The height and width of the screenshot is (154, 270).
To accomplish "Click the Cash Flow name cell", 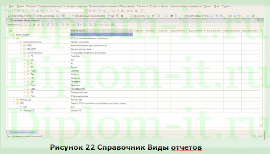I will 102,56.
